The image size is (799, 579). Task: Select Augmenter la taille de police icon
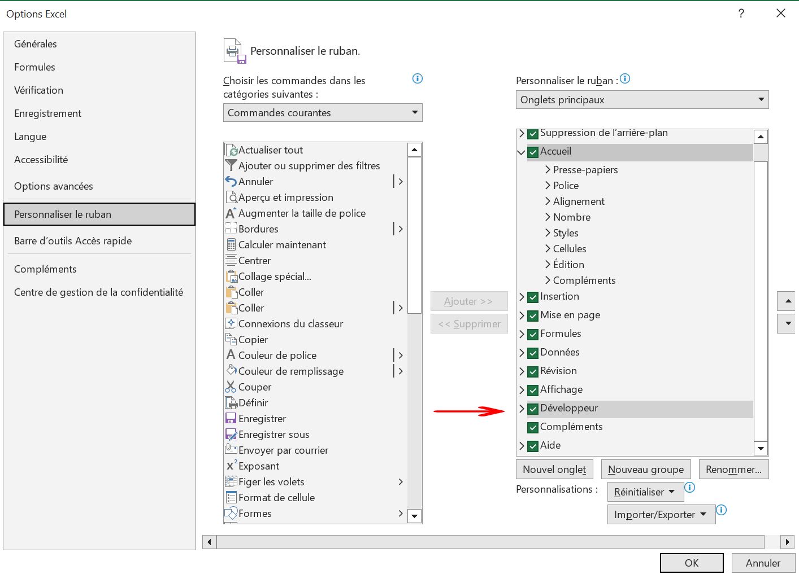click(x=231, y=213)
